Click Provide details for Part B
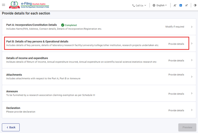Viewport: 198px width, 133px height. point(176,44)
